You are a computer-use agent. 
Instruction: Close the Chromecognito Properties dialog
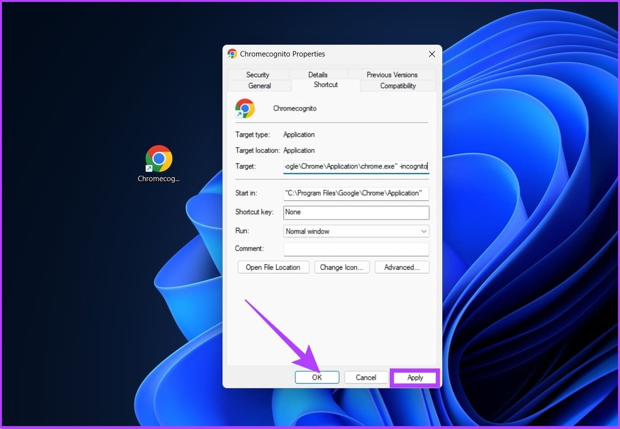pyautogui.click(x=432, y=54)
